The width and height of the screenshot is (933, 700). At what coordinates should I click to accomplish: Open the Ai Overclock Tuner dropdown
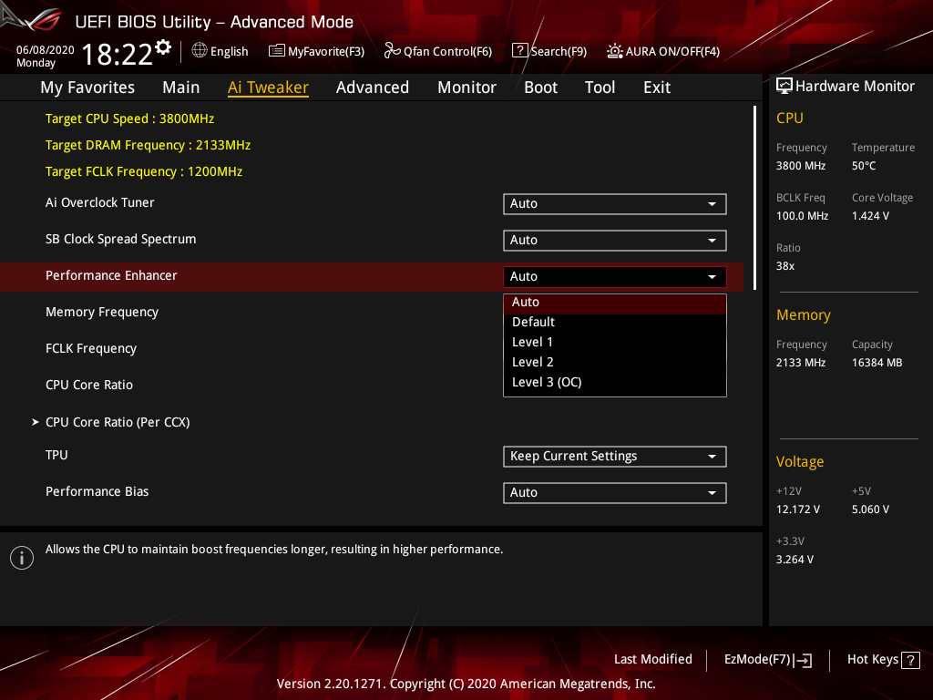(615, 203)
